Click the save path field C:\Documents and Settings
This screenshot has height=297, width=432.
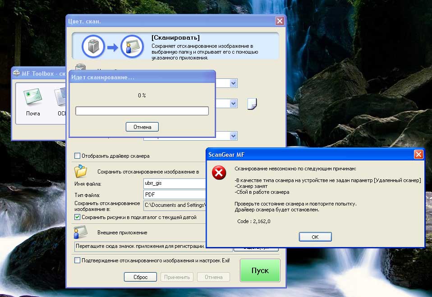[x=175, y=206]
